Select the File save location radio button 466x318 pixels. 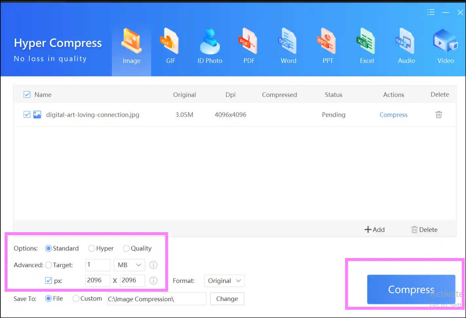(x=48, y=299)
